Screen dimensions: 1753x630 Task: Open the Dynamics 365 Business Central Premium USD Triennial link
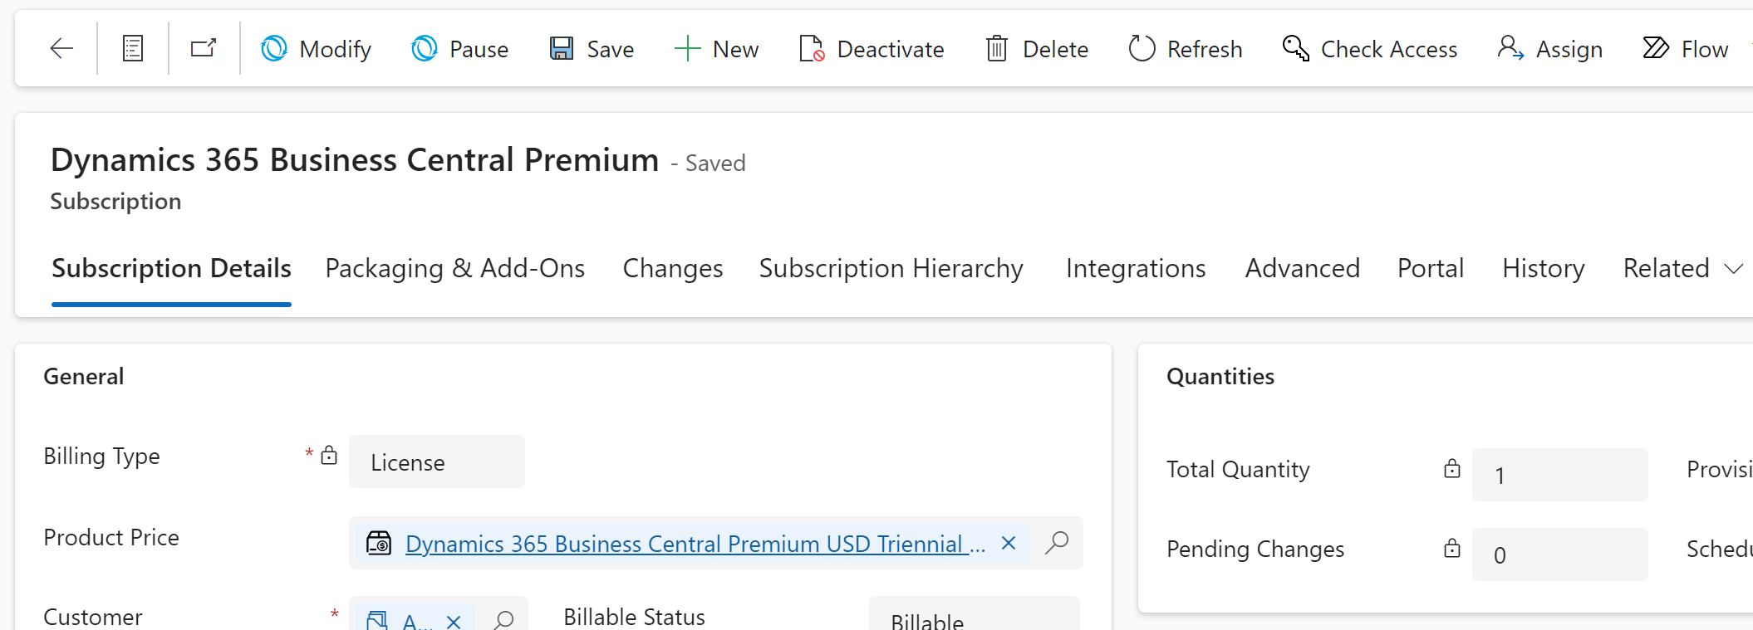click(695, 544)
